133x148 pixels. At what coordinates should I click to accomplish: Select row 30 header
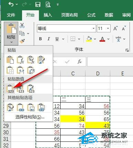point(6,132)
